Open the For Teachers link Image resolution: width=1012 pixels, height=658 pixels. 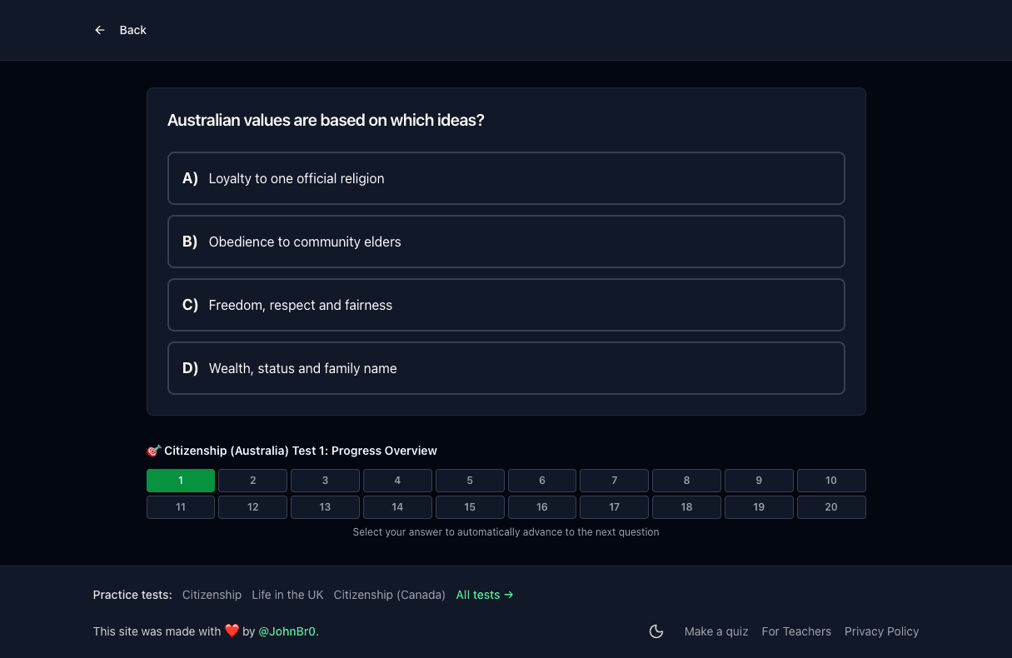(x=796, y=631)
